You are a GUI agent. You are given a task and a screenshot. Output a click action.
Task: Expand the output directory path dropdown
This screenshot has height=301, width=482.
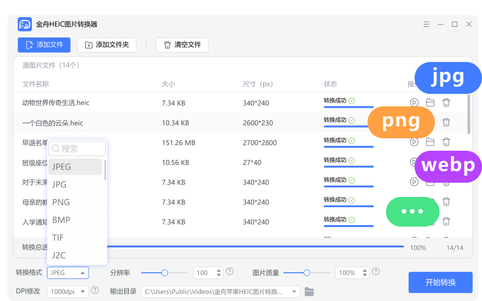(294, 291)
